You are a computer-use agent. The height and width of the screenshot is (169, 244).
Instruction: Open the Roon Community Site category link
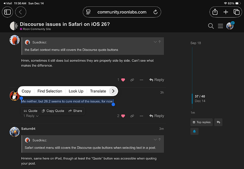[x=37, y=29]
